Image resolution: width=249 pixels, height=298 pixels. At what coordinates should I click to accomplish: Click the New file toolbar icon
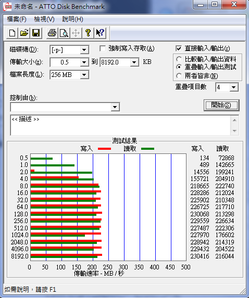pos(13,33)
